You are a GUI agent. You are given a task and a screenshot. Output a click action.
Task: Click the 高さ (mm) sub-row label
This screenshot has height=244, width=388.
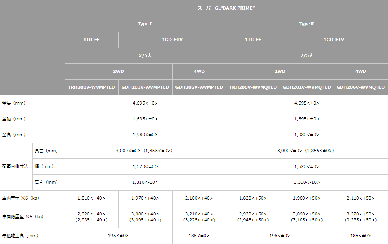click(x=48, y=182)
